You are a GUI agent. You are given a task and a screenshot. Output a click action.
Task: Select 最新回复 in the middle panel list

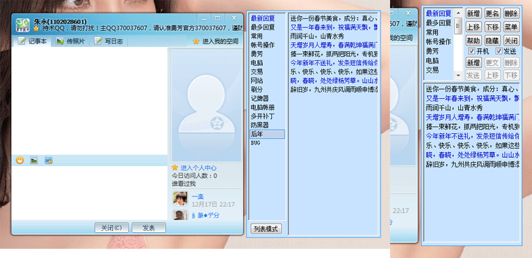tap(263, 18)
